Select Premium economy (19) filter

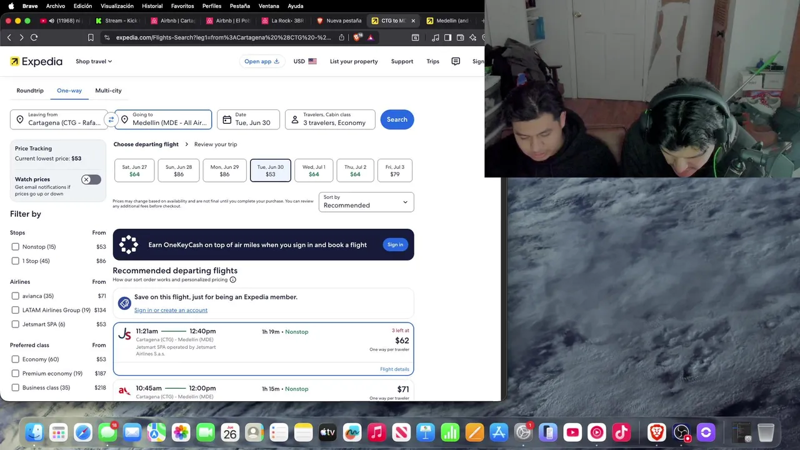point(16,373)
